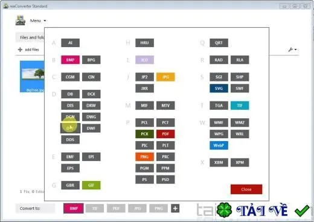Select the RAD format

pos(219,60)
